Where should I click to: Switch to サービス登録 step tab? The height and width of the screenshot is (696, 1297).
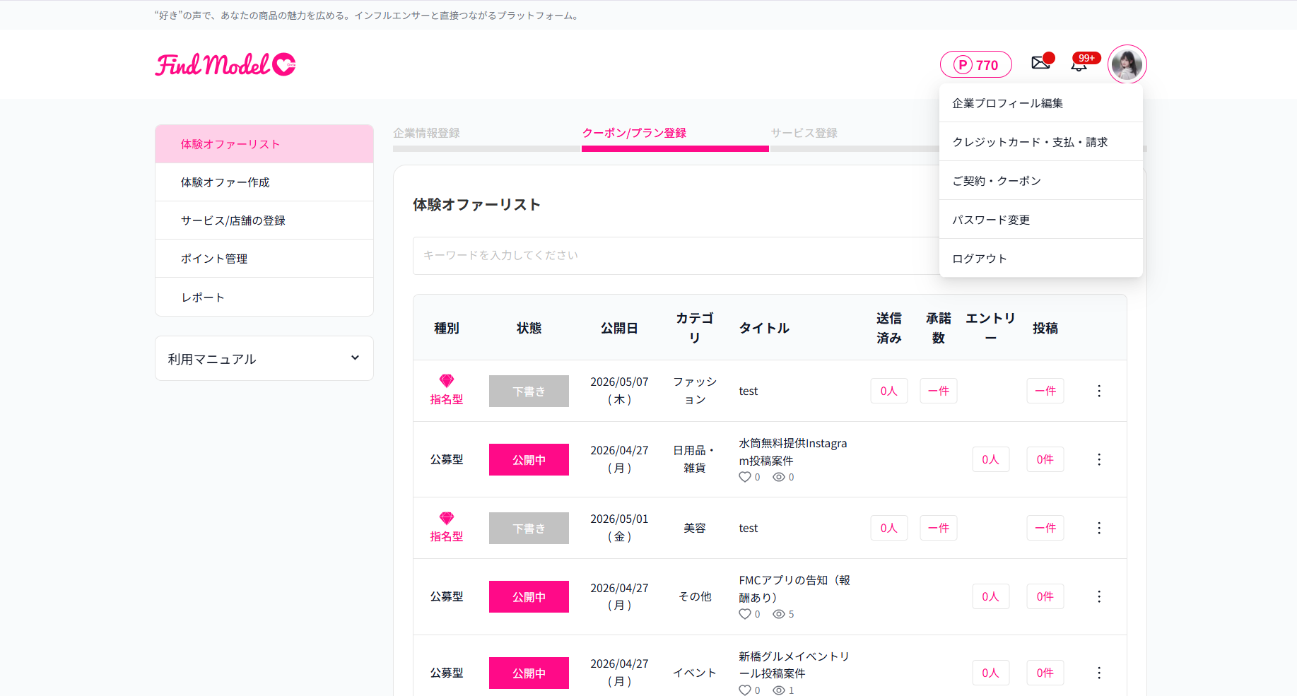click(804, 133)
